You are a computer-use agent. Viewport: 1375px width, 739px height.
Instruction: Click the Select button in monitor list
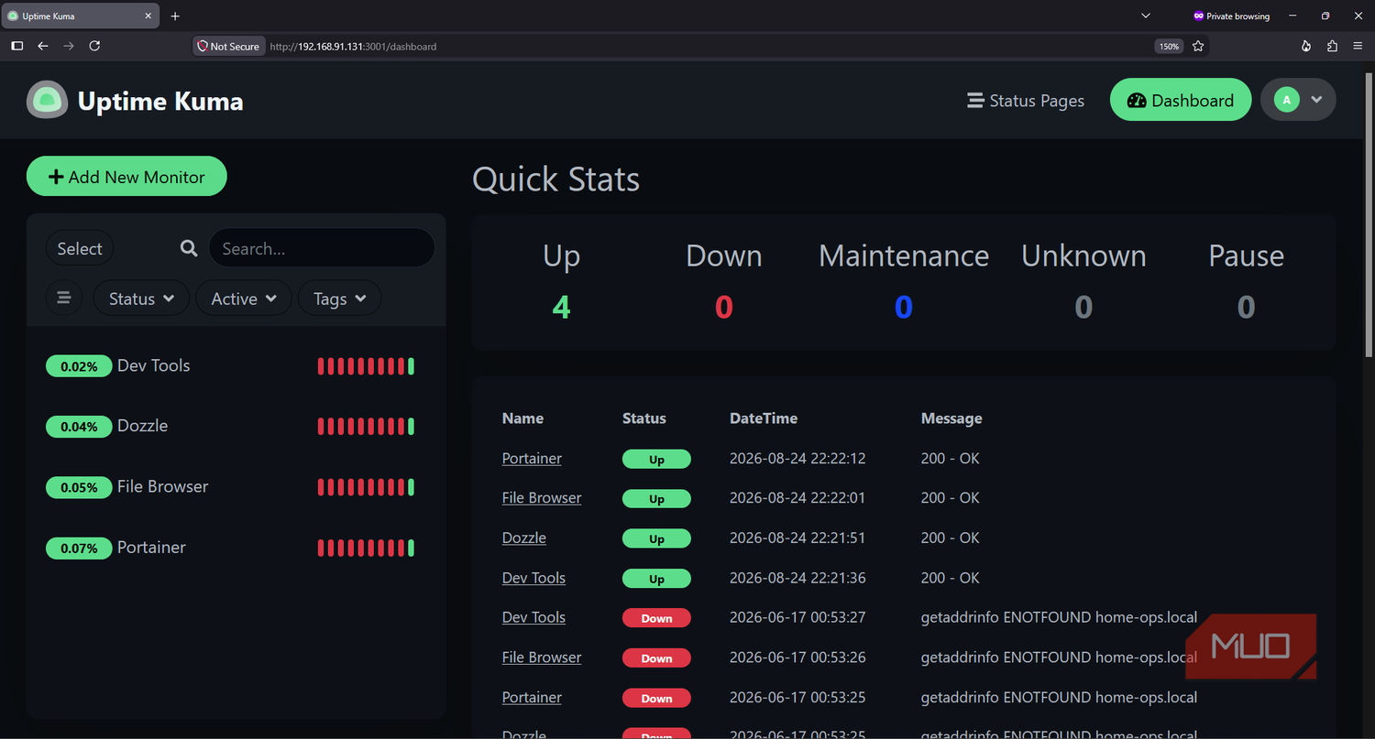pyautogui.click(x=80, y=249)
